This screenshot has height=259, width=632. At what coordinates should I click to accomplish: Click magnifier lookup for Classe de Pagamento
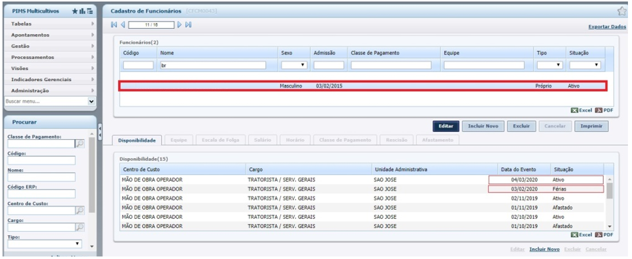pyautogui.click(x=81, y=144)
